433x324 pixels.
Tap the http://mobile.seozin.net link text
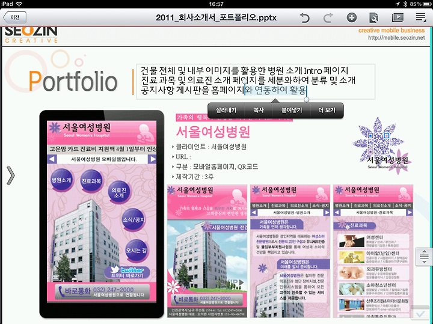pos(396,38)
